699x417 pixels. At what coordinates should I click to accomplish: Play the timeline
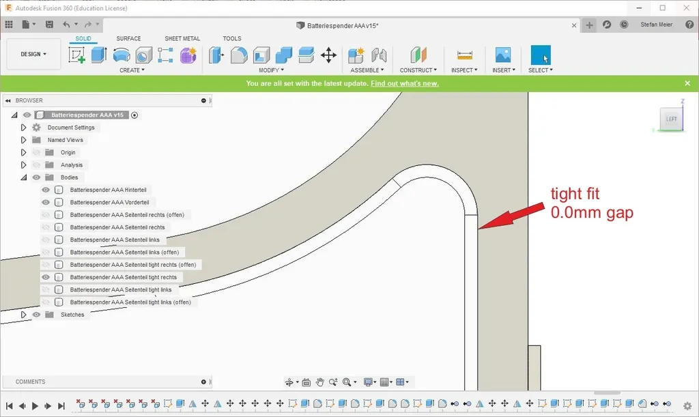[35, 406]
